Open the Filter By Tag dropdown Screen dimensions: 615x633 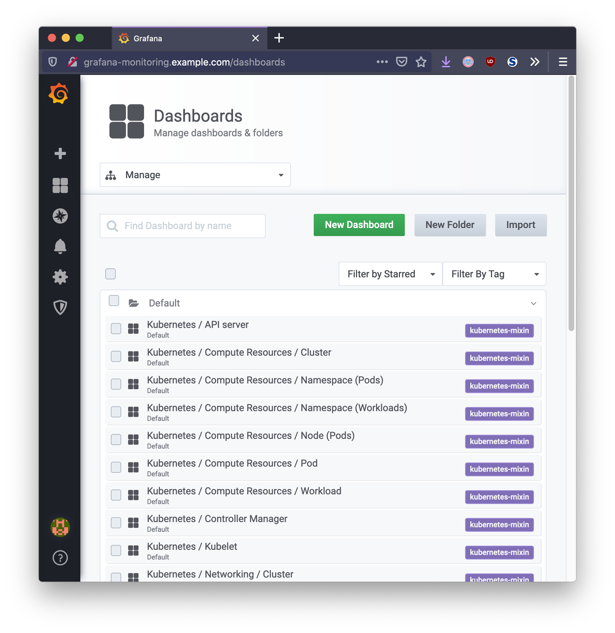pyautogui.click(x=494, y=274)
